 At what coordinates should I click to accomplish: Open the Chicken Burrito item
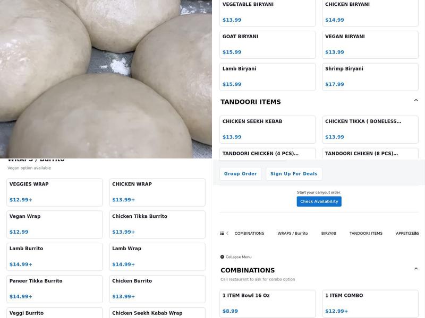click(x=157, y=289)
